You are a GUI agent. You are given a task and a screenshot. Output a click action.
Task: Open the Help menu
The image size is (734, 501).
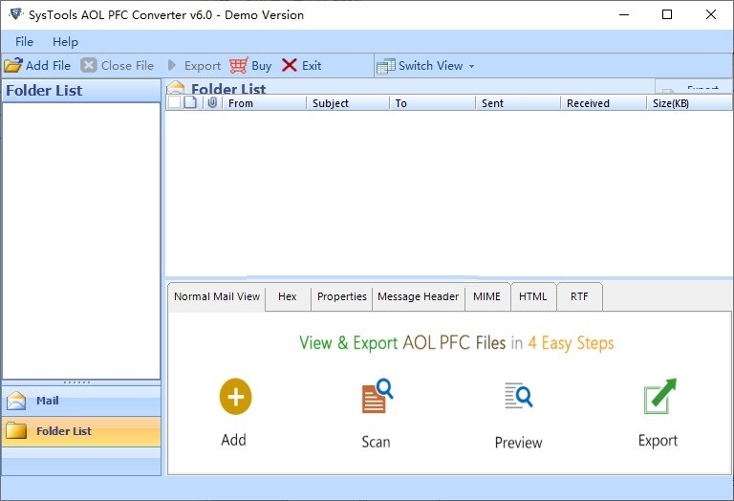point(65,42)
